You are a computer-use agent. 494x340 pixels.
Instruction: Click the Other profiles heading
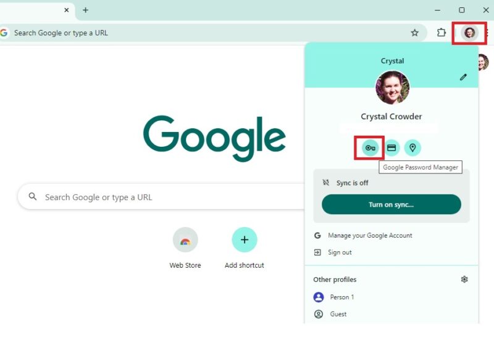tap(335, 280)
